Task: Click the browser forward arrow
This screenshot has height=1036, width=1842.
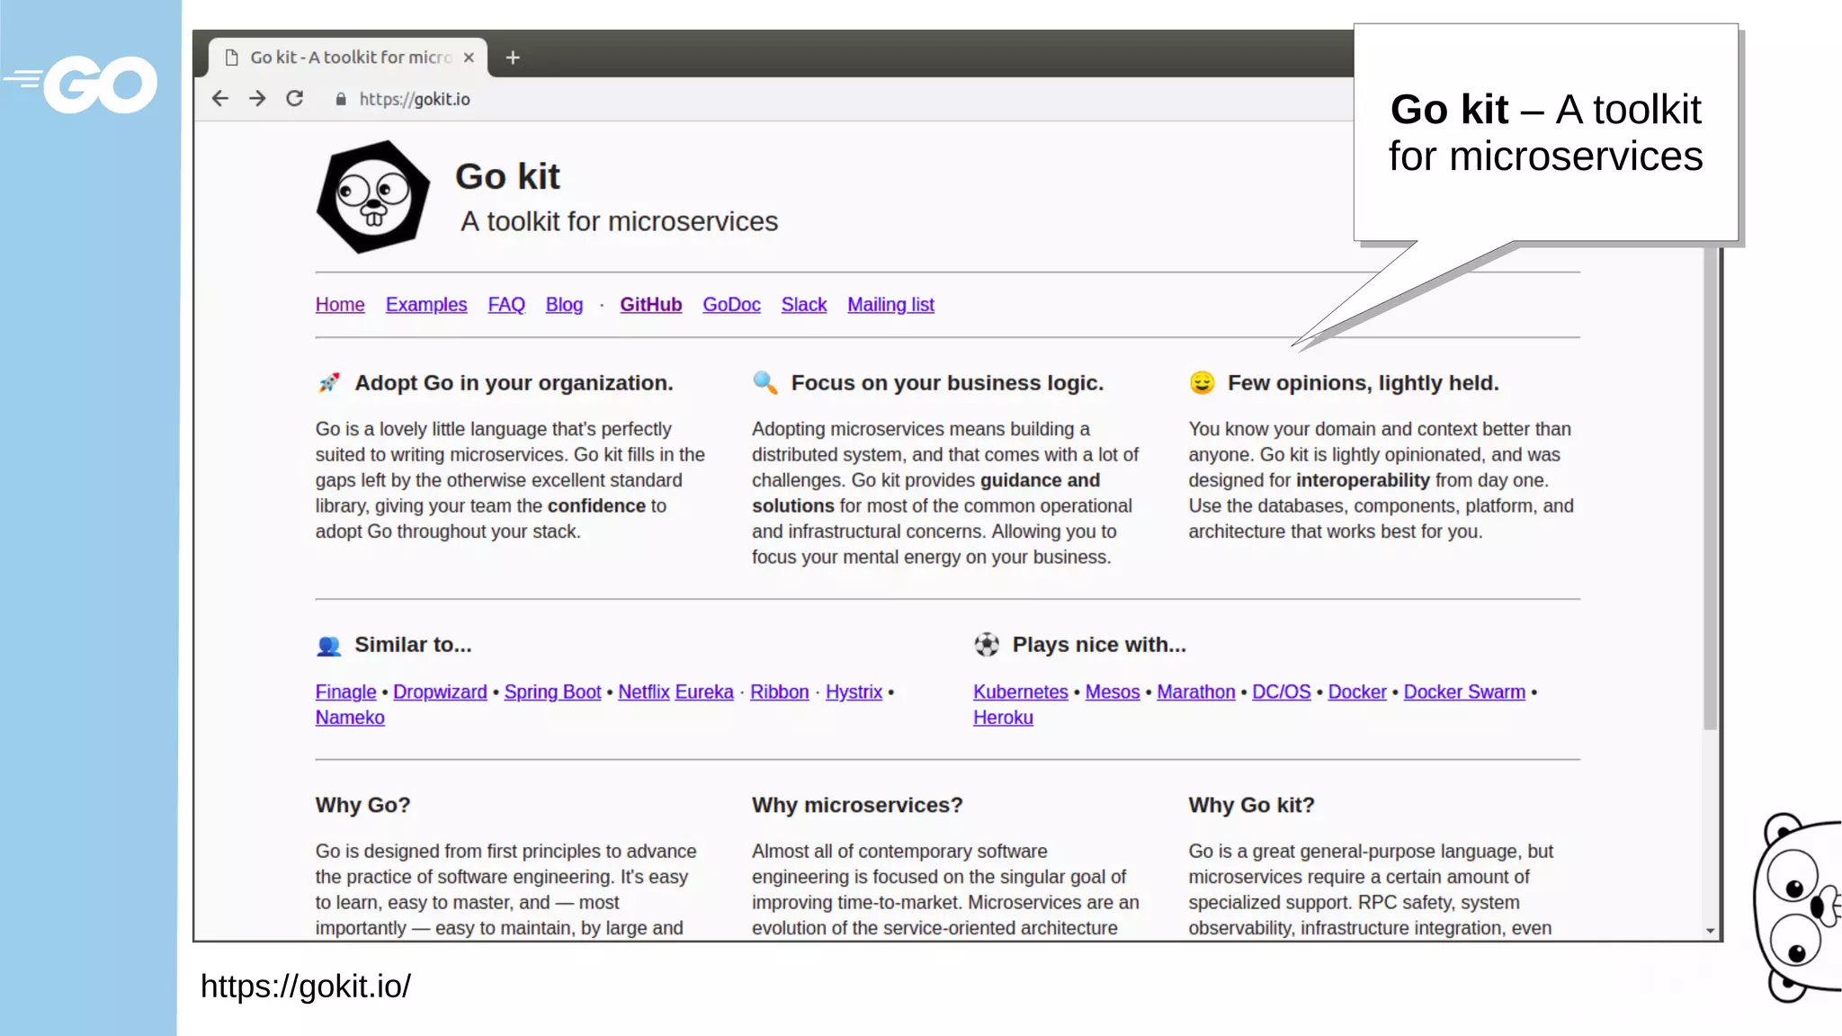Action: pos(257,99)
